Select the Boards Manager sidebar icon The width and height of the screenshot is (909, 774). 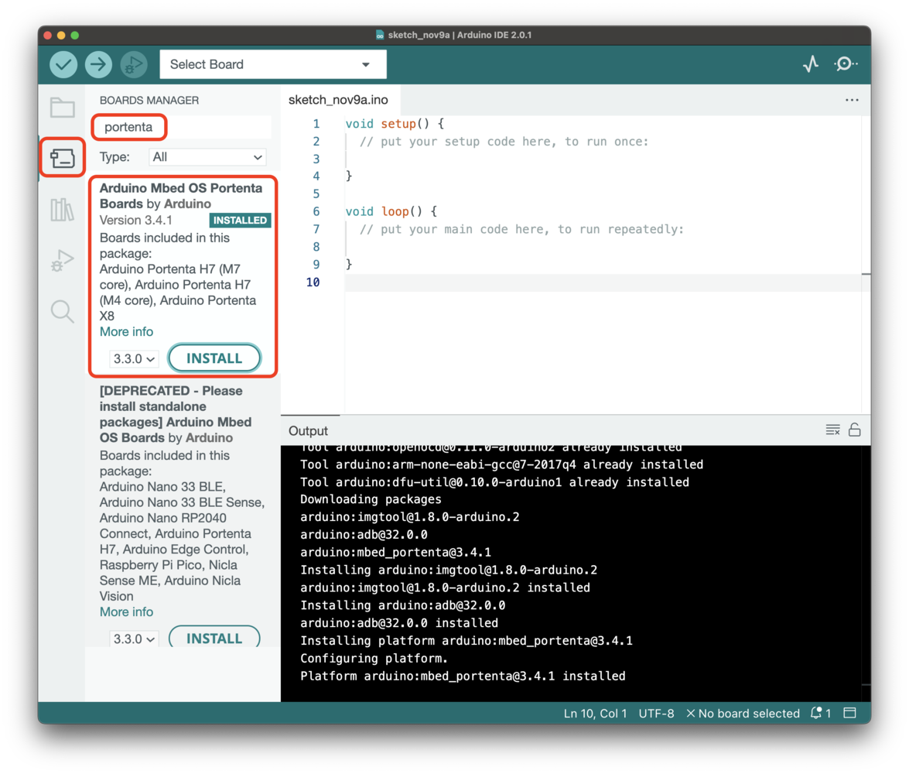(x=62, y=158)
